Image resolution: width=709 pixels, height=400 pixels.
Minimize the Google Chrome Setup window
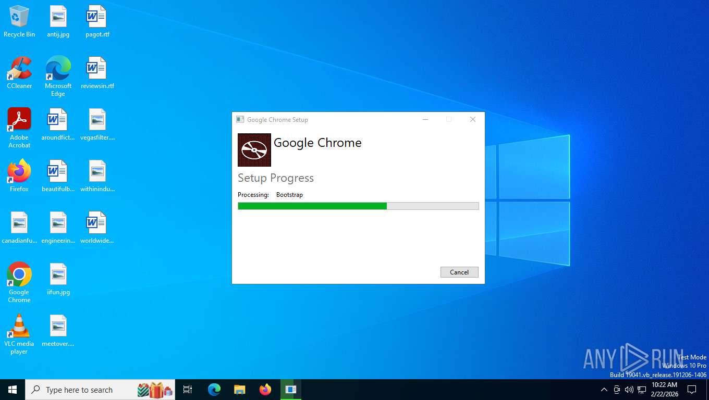click(x=425, y=119)
